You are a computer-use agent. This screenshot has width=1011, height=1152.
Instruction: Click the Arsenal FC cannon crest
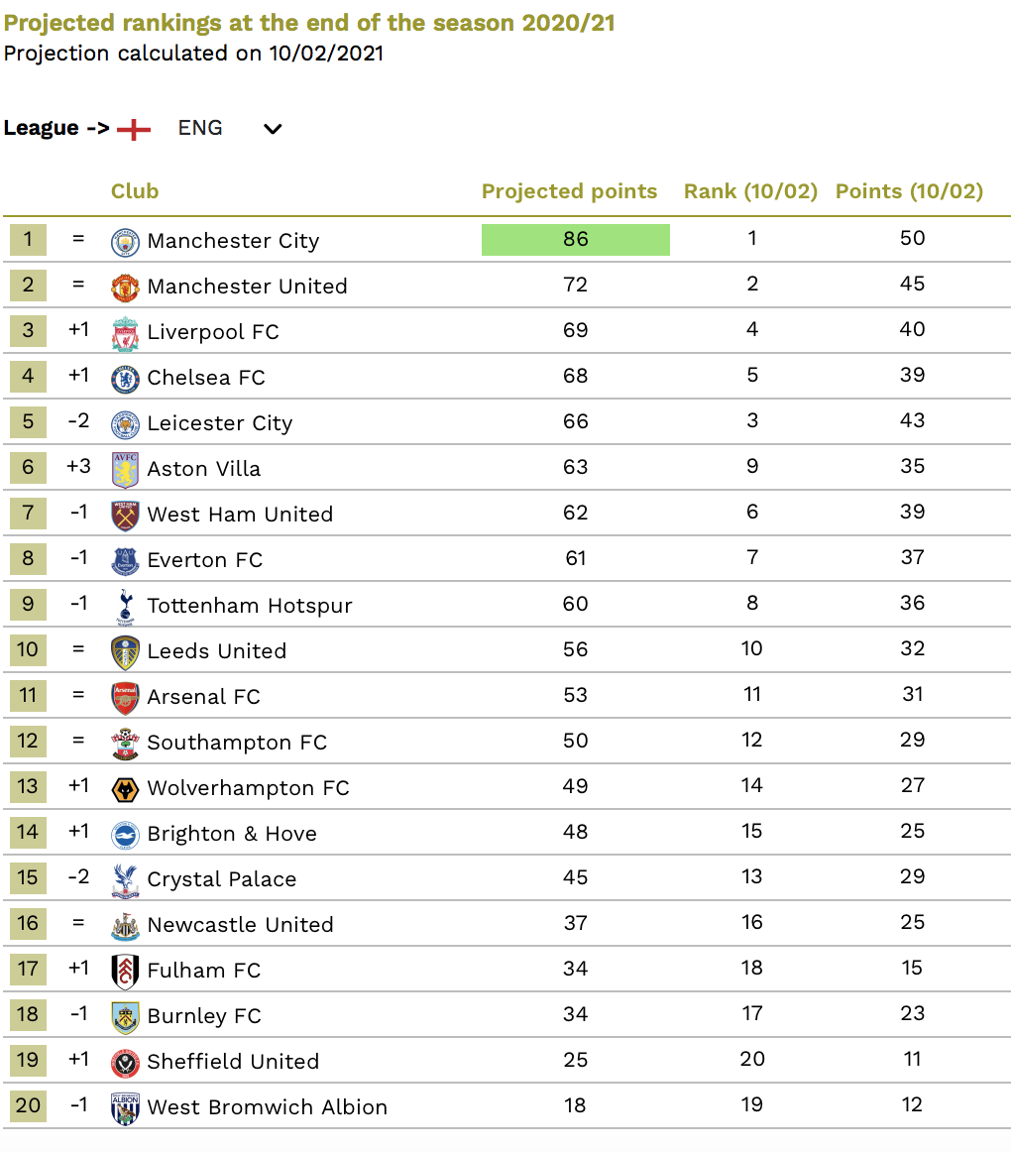click(x=125, y=698)
